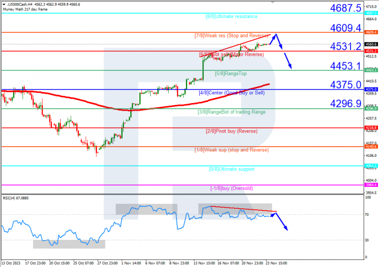Image resolution: width=379 pixels, height=267 pixels.
Task: Click the 4257.5 price axis value
Action: tap(371, 118)
